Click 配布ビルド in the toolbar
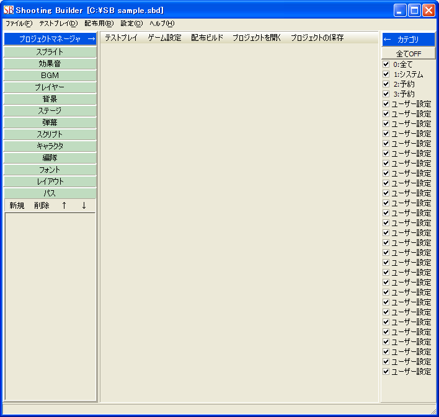This screenshot has width=439, height=417. 207,38
